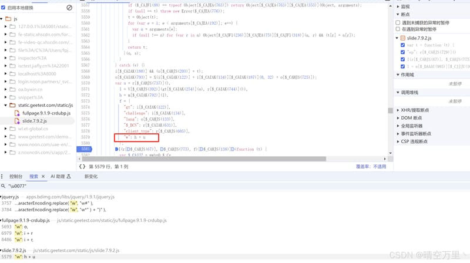
Task: Collapse the slide.7.9.2.js breakpoints group
Action: coord(397,38)
